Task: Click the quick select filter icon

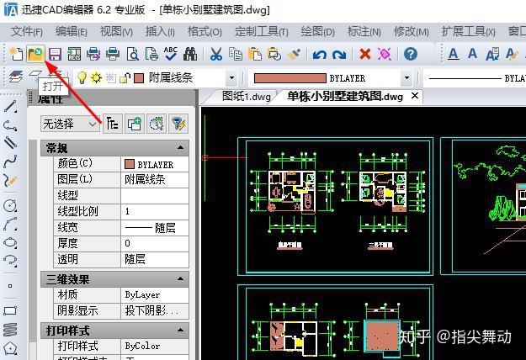Action: click(x=178, y=124)
